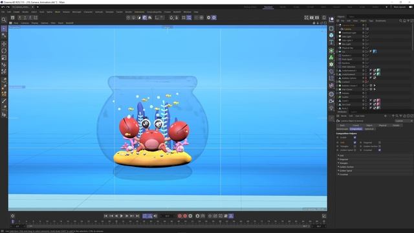The height and width of the screenshot is (233, 414).
Task: Click the Camera object icon in right palette
Action: point(331,101)
